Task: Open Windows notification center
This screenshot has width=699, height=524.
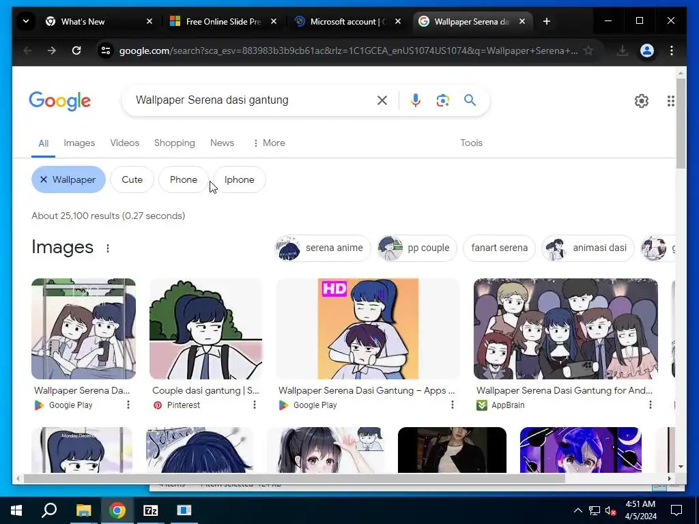Action: tap(676, 510)
